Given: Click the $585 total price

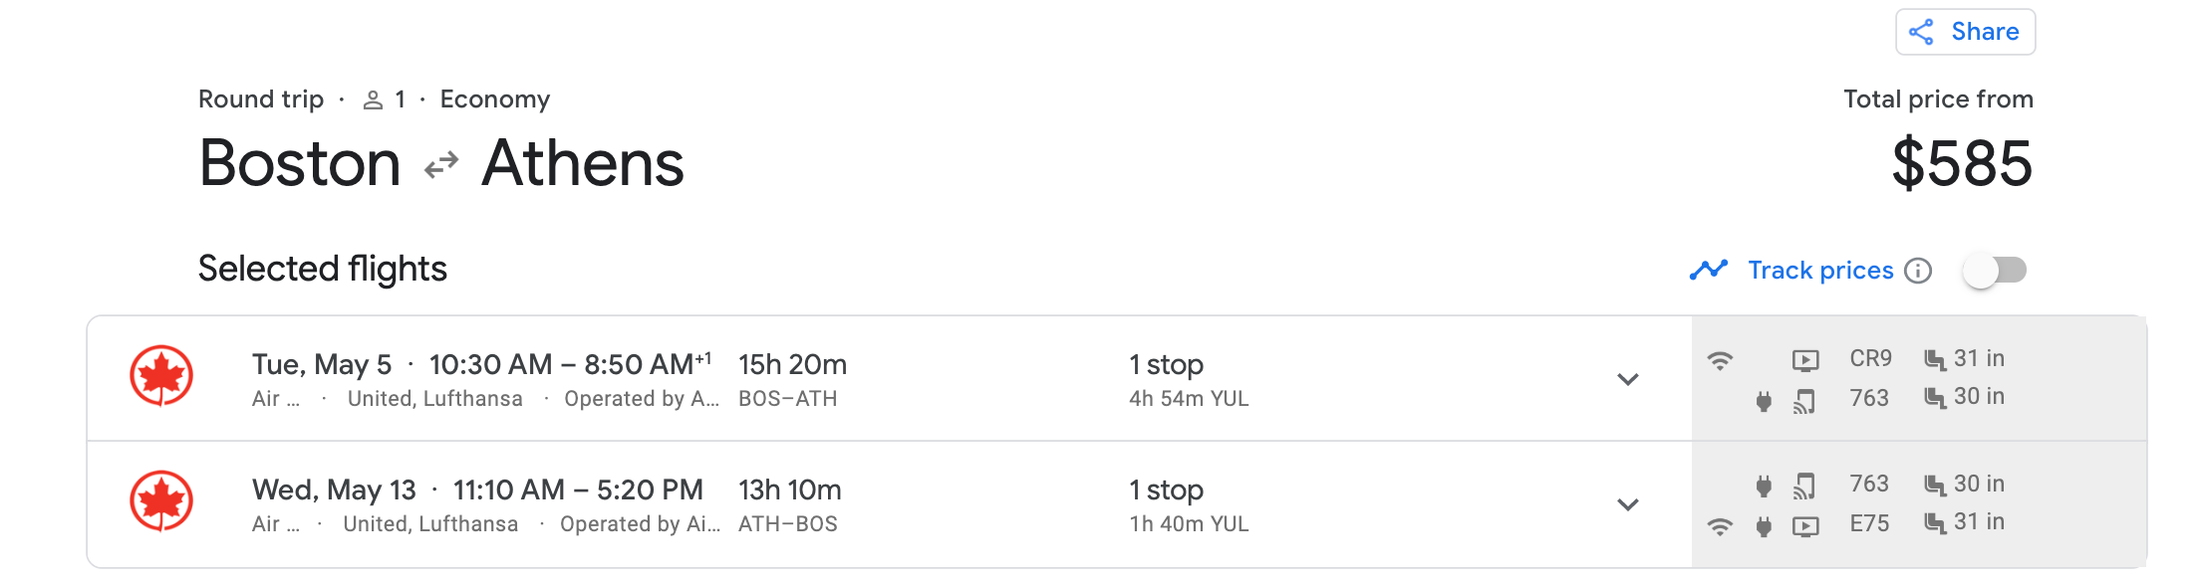Looking at the screenshot, I should tap(1962, 164).
